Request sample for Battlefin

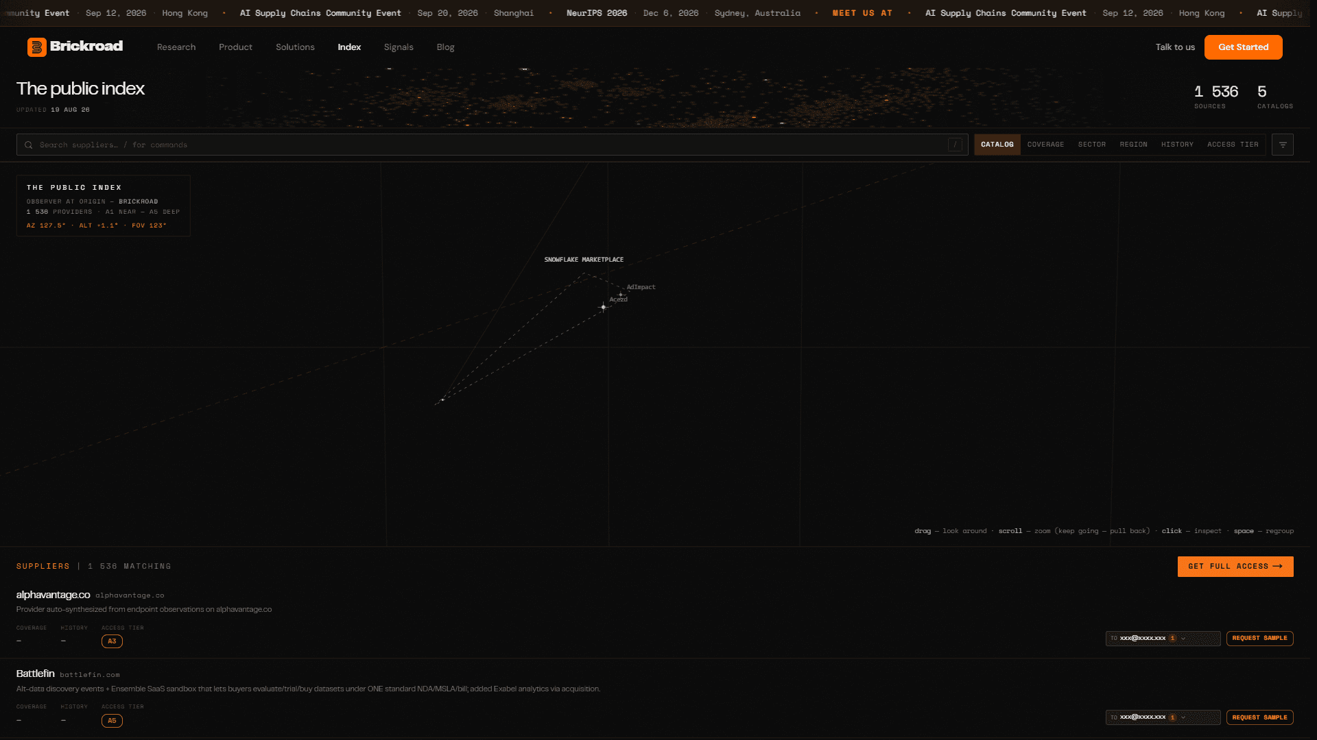point(1259,717)
